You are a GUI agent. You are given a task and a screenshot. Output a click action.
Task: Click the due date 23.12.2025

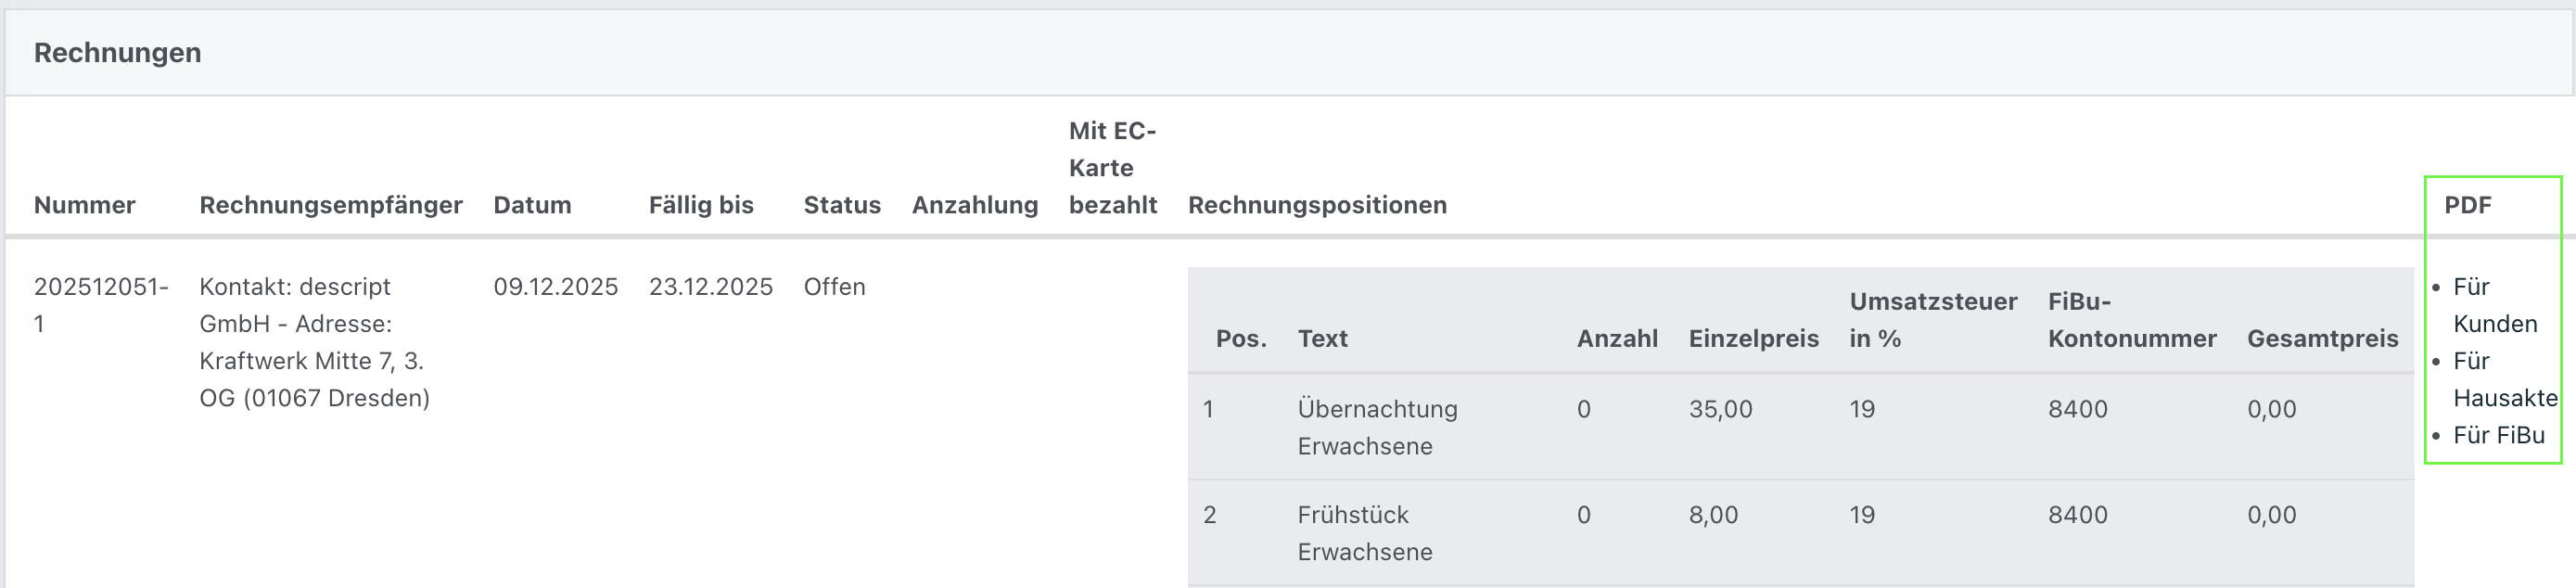711,286
